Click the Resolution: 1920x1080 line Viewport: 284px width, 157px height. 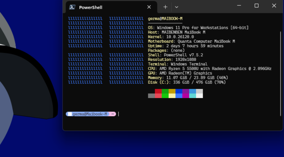coord(172,60)
